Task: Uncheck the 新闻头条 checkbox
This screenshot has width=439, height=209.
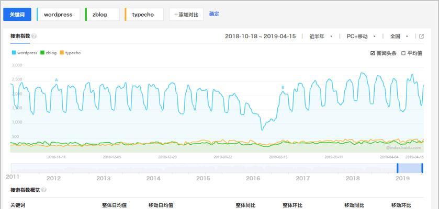Action: coord(373,53)
